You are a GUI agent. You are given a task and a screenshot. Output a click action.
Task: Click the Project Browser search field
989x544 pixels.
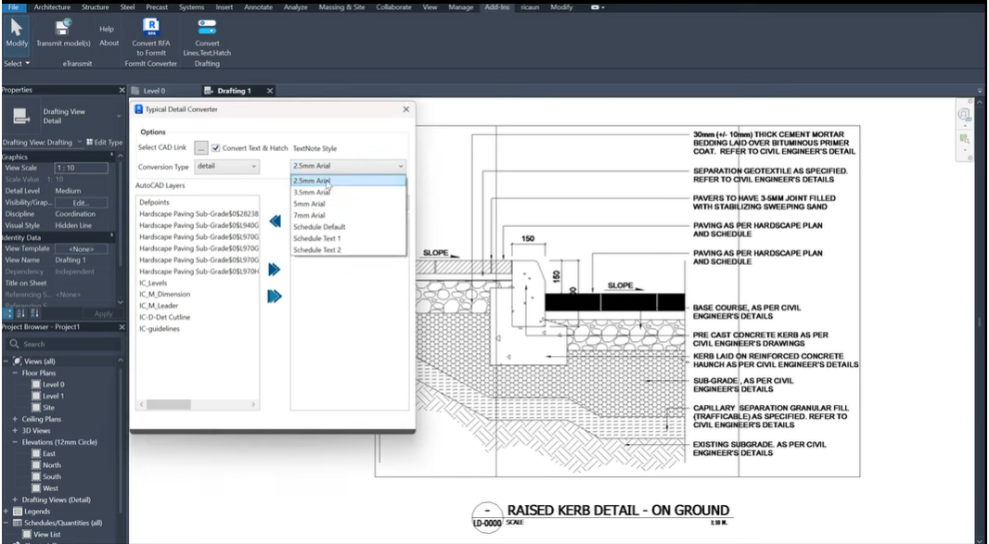[x=63, y=344]
